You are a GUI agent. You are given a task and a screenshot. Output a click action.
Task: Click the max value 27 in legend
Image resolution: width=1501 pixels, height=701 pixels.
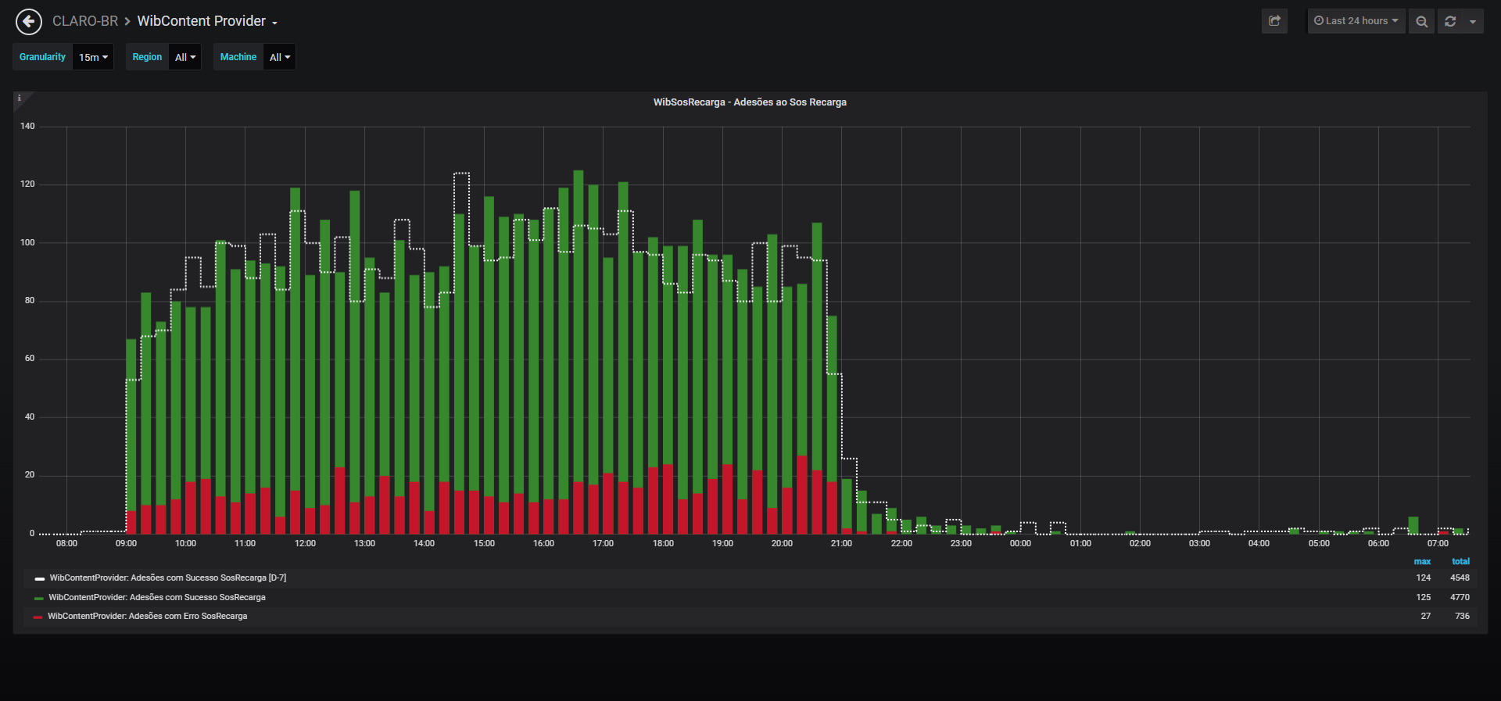(1426, 616)
